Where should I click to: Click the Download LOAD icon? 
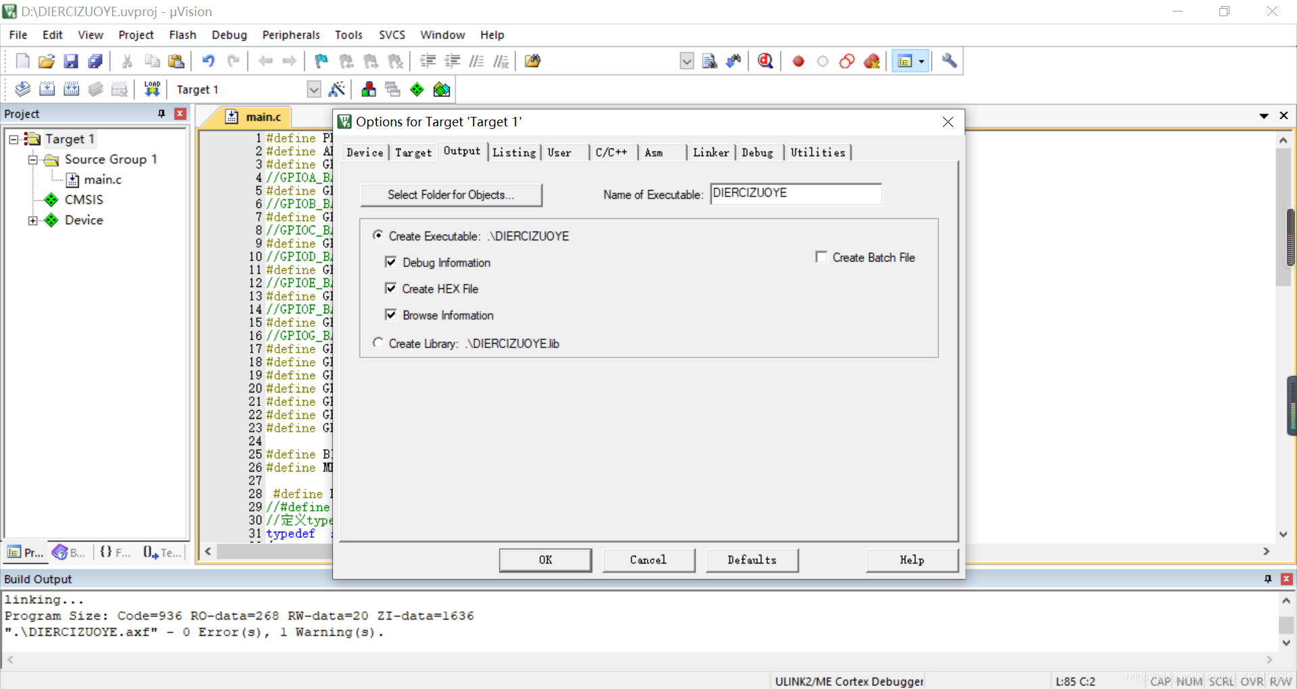152,89
